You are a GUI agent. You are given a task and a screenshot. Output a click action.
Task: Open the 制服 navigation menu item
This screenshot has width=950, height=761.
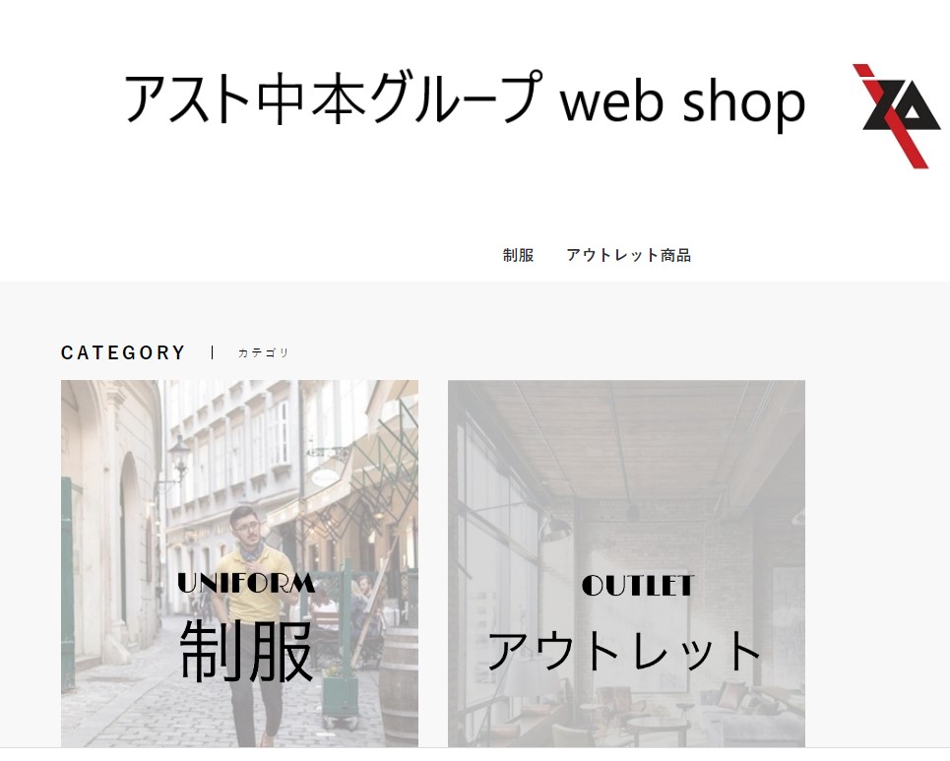point(518,255)
